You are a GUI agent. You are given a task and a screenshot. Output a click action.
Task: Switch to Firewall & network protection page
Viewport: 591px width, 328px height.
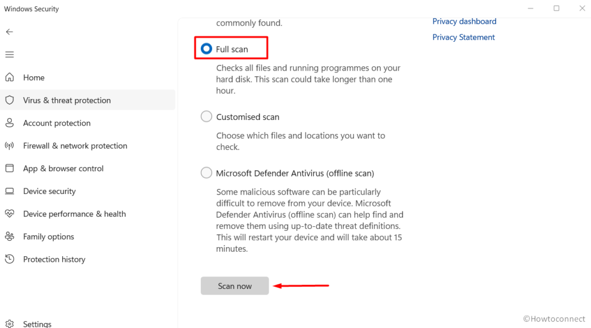[x=75, y=145]
